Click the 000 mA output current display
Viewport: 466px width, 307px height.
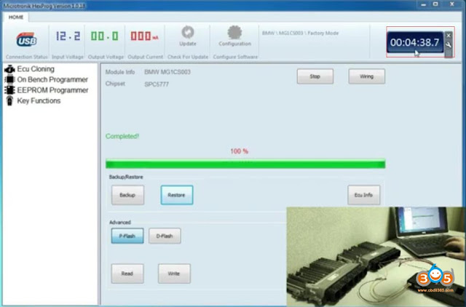point(144,36)
